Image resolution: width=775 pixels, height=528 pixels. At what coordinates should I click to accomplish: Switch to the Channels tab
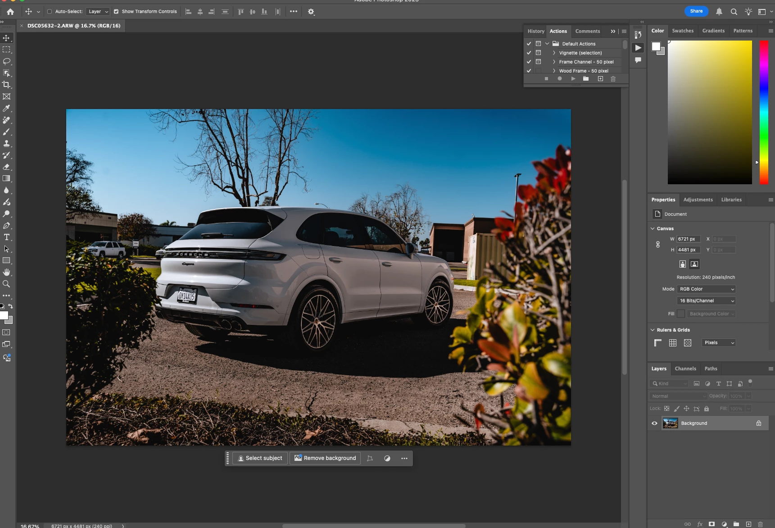(x=685, y=369)
